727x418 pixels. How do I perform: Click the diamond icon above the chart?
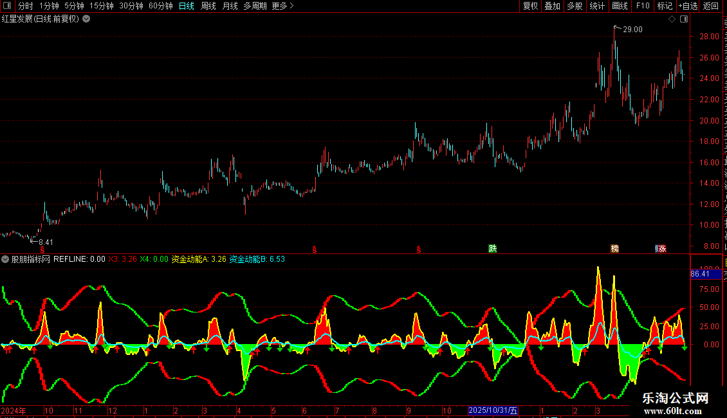(x=672, y=19)
